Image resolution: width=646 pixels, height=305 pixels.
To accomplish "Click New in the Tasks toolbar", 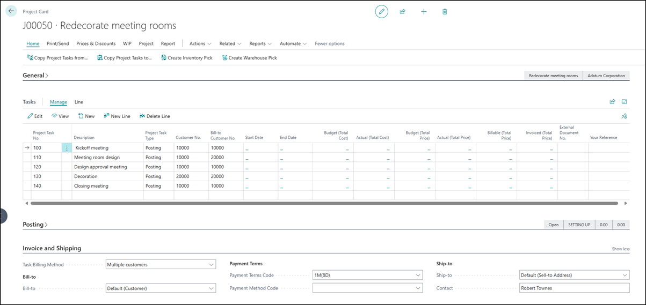I will pyautogui.click(x=86, y=116).
